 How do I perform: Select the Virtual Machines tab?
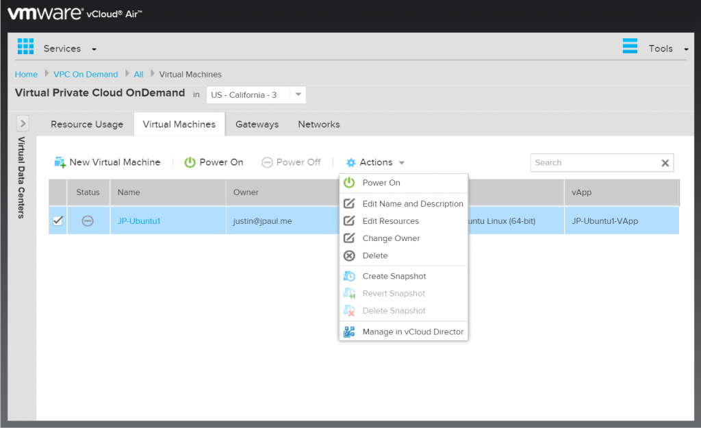click(x=179, y=125)
